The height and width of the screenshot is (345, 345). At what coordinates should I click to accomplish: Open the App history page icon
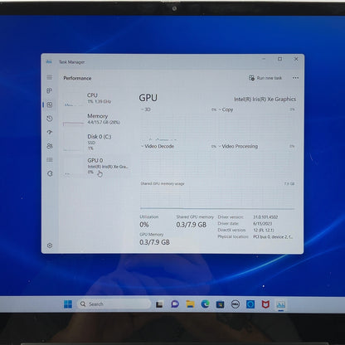tap(50, 119)
